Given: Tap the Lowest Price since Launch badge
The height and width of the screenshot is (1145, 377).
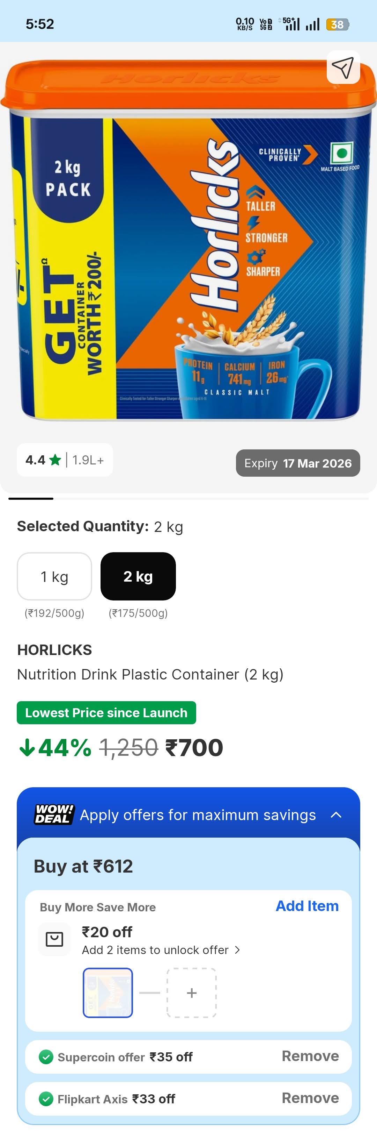Looking at the screenshot, I should pyautogui.click(x=106, y=712).
